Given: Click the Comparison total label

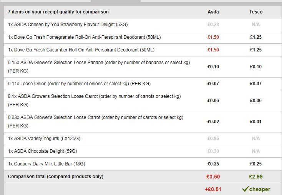Looking at the screenshot, I should (56, 177).
